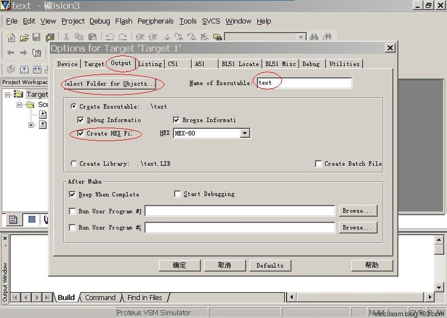This screenshot has width=447, height=318.
Task: Collapse the Source Group tree node
Action: [x=19, y=105]
